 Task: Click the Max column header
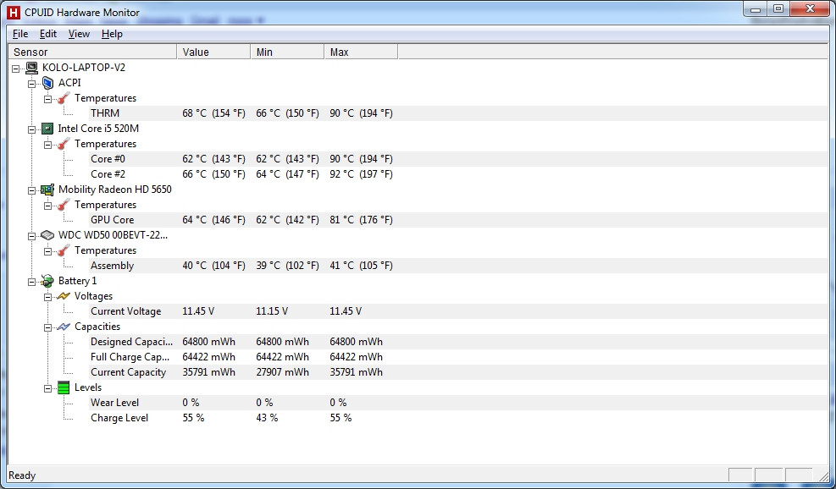pos(361,52)
